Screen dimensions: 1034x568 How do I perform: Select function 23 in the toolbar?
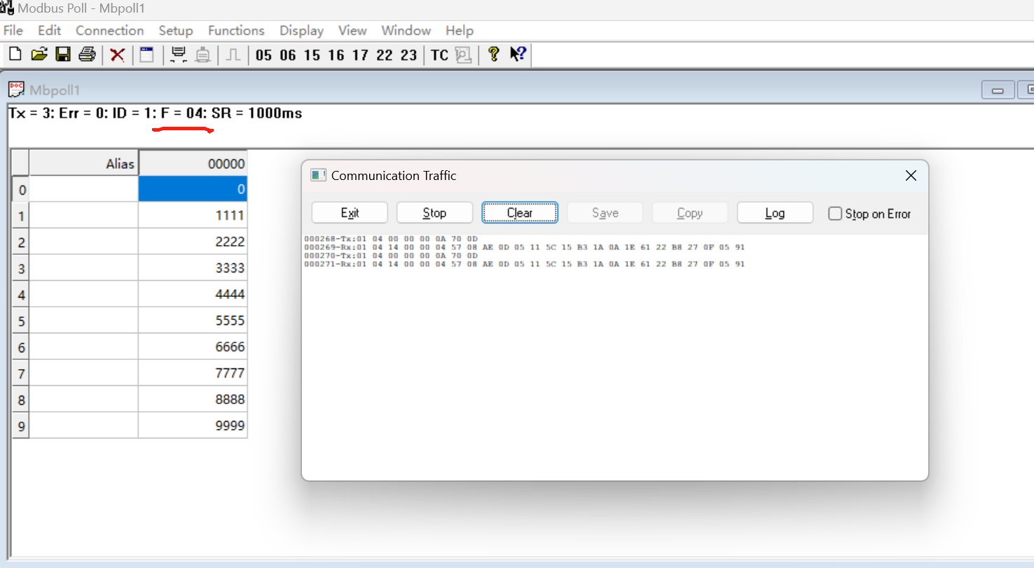pyautogui.click(x=408, y=55)
